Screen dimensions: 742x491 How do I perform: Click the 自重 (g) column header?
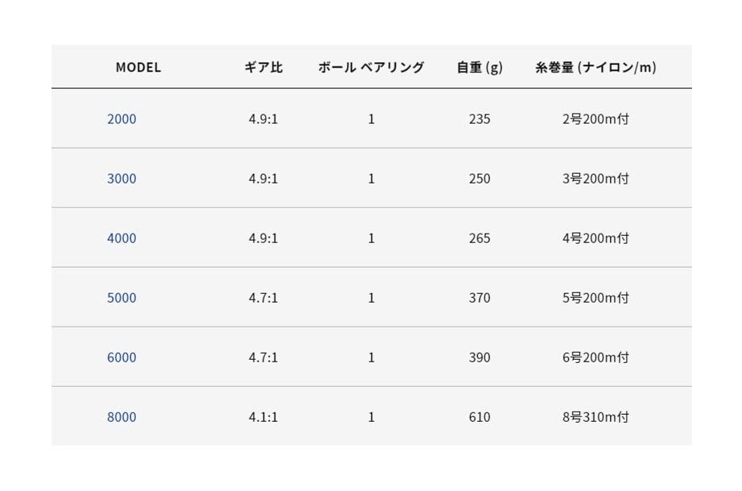[x=479, y=68]
